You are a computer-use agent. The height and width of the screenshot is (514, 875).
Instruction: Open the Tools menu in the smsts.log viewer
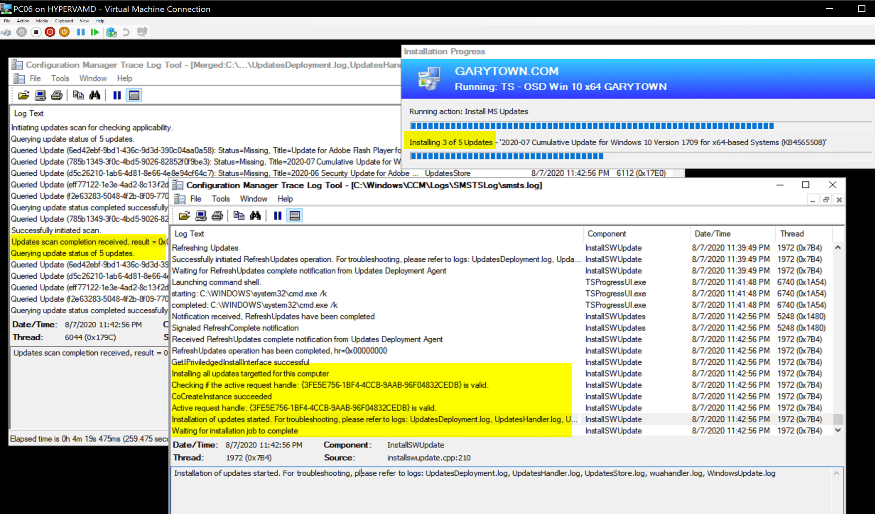point(220,198)
